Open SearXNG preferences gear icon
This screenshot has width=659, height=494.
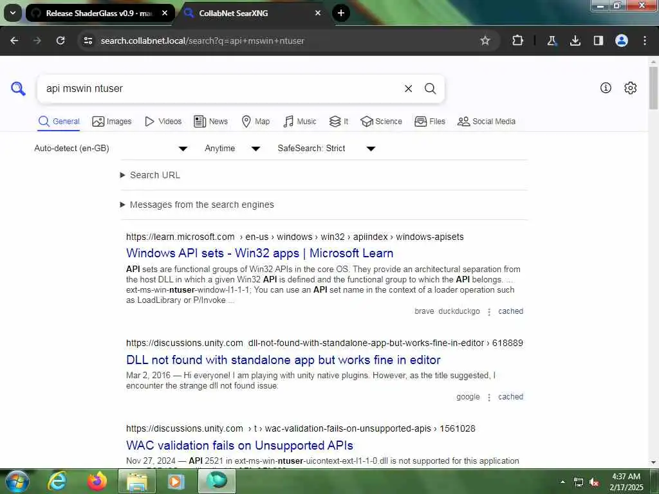(x=631, y=87)
